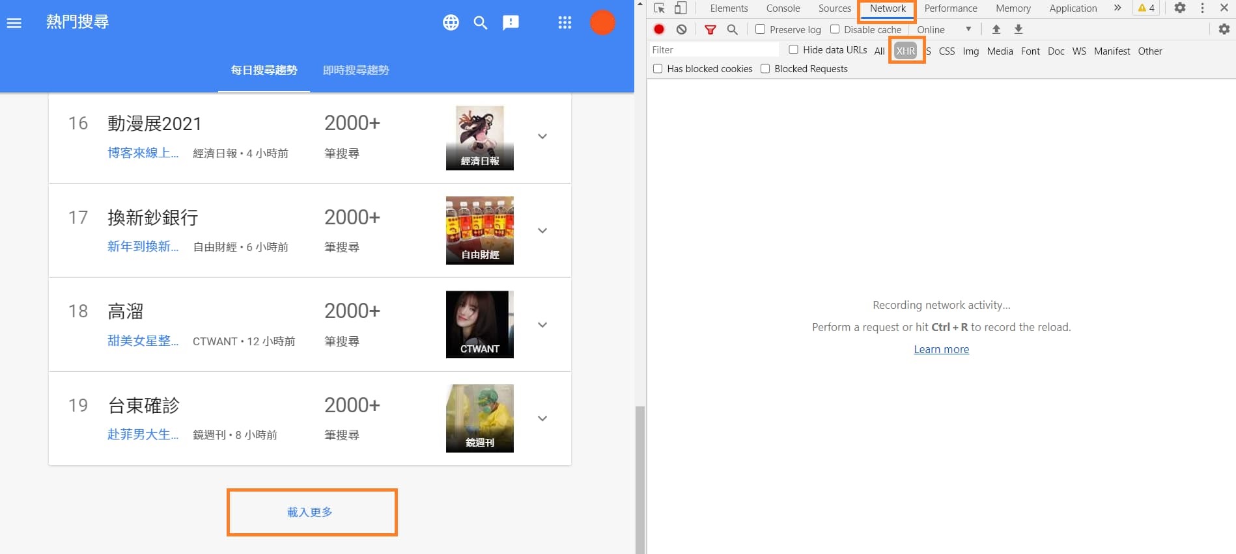1236x554 pixels.
Task: Filter by WS requests
Action: pos(1079,51)
